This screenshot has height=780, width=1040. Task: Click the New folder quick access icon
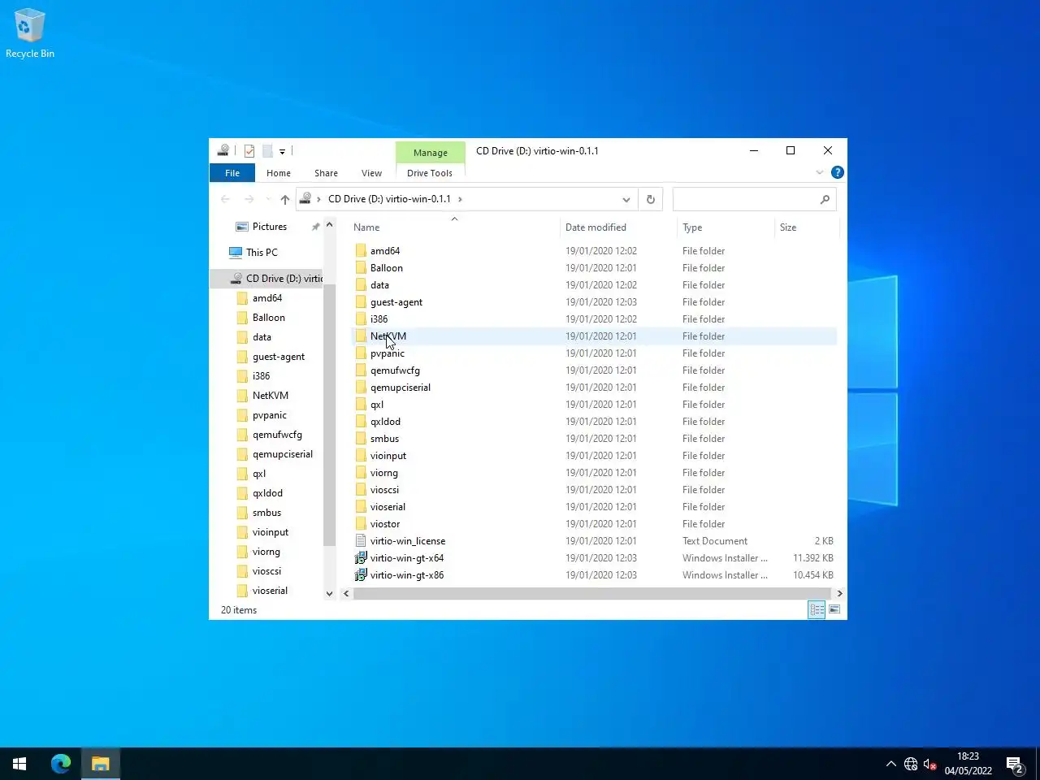(267, 151)
